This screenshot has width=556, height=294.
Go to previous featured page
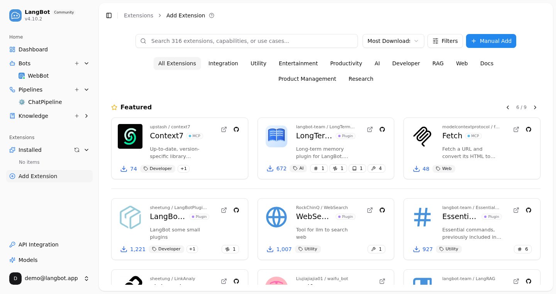pyautogui.click(x=508, y=107)
